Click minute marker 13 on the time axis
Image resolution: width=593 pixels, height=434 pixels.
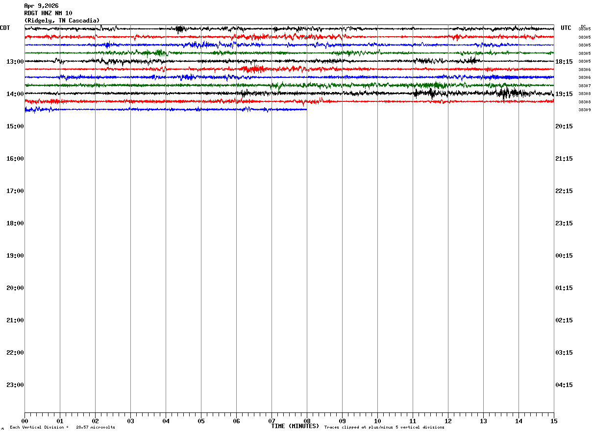[483, 421]
